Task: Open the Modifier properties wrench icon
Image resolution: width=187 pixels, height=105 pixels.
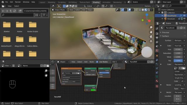Action: (x=157, y=60)
